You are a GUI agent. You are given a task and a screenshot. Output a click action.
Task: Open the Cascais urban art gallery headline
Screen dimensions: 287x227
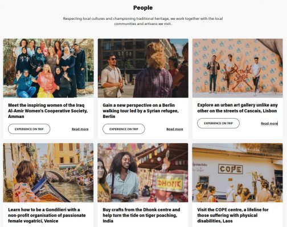point(237,108)
